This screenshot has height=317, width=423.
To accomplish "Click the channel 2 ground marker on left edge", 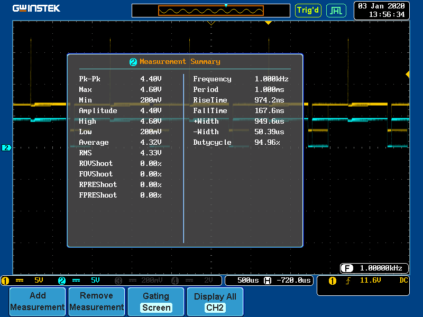I will point(6,148).
